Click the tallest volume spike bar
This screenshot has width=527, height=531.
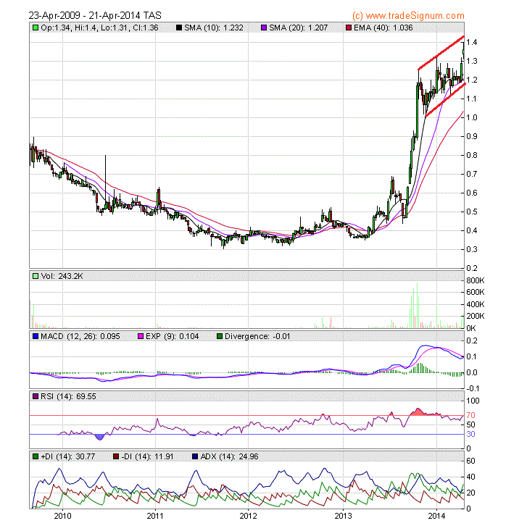[418, 305]
